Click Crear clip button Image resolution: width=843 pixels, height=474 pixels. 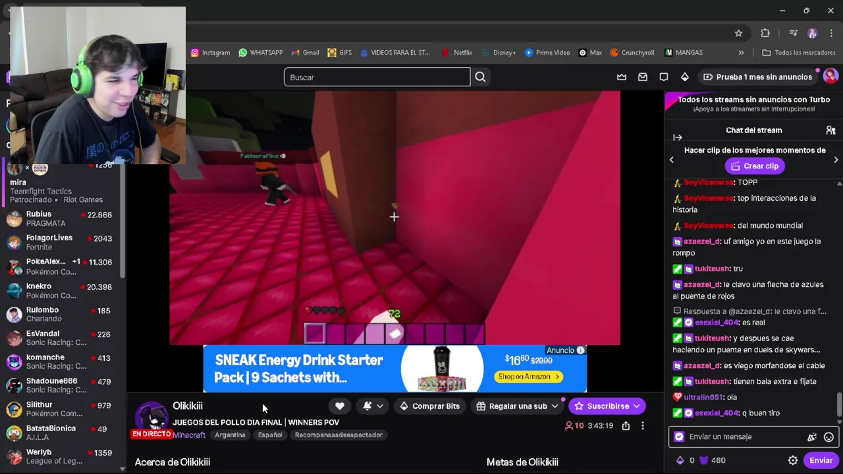753,166
